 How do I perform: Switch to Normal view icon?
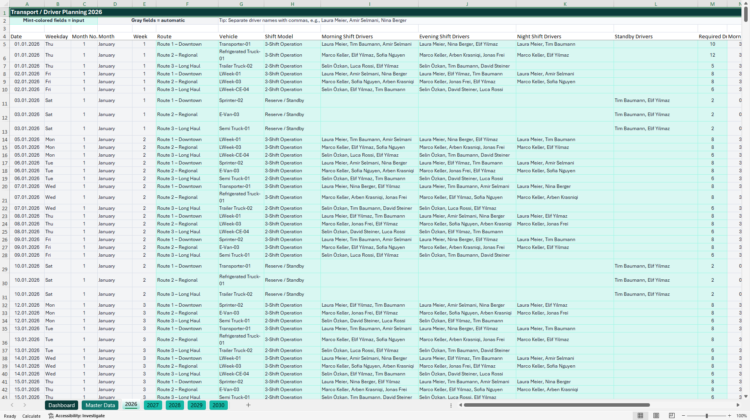pyautogui.click(x=640, y=416)
